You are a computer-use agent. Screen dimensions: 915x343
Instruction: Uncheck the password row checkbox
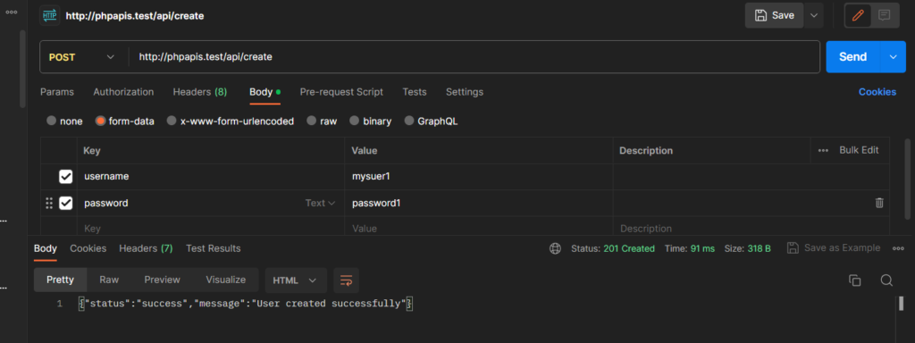pos(66,203)
